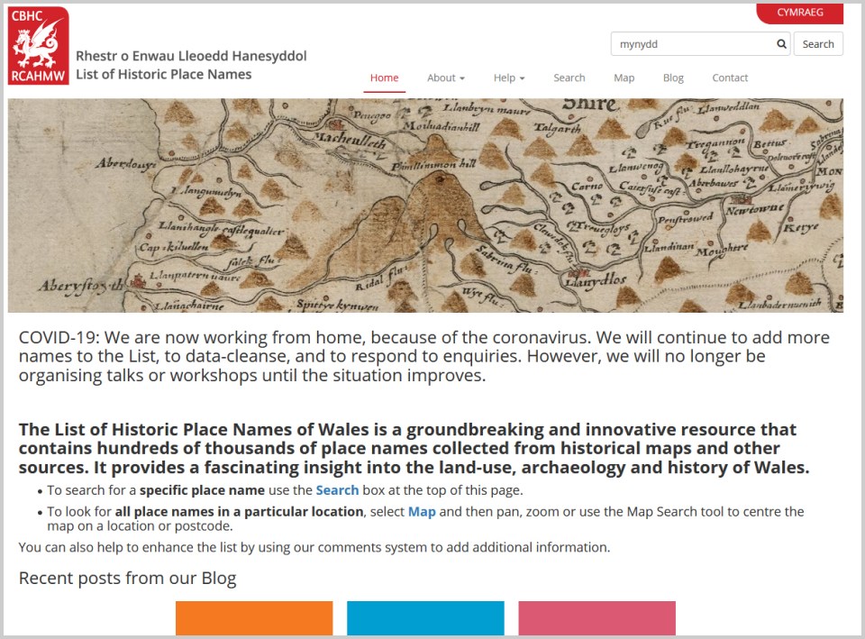The height and width of the screenshot is (639, 865).
Task: Click the magnifying glass icon in search box
Action: (781, 44)
